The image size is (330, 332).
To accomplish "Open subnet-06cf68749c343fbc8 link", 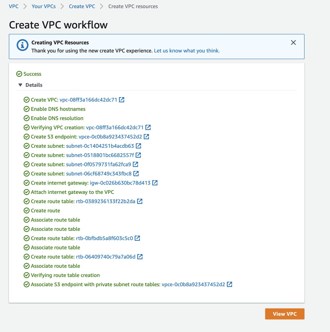I will point(99,173).
